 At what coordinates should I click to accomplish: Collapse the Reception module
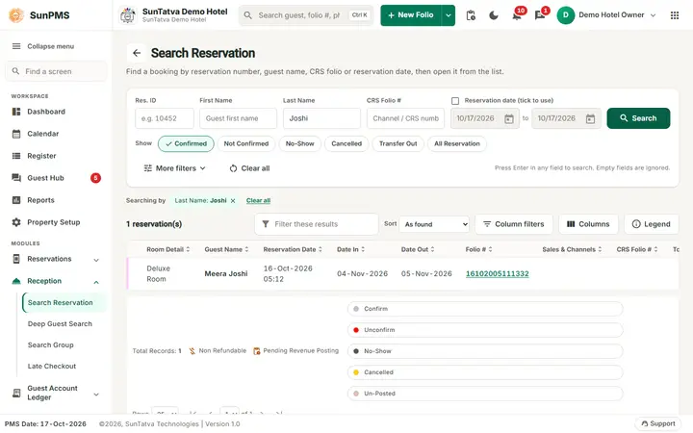(x=56, y=281)
